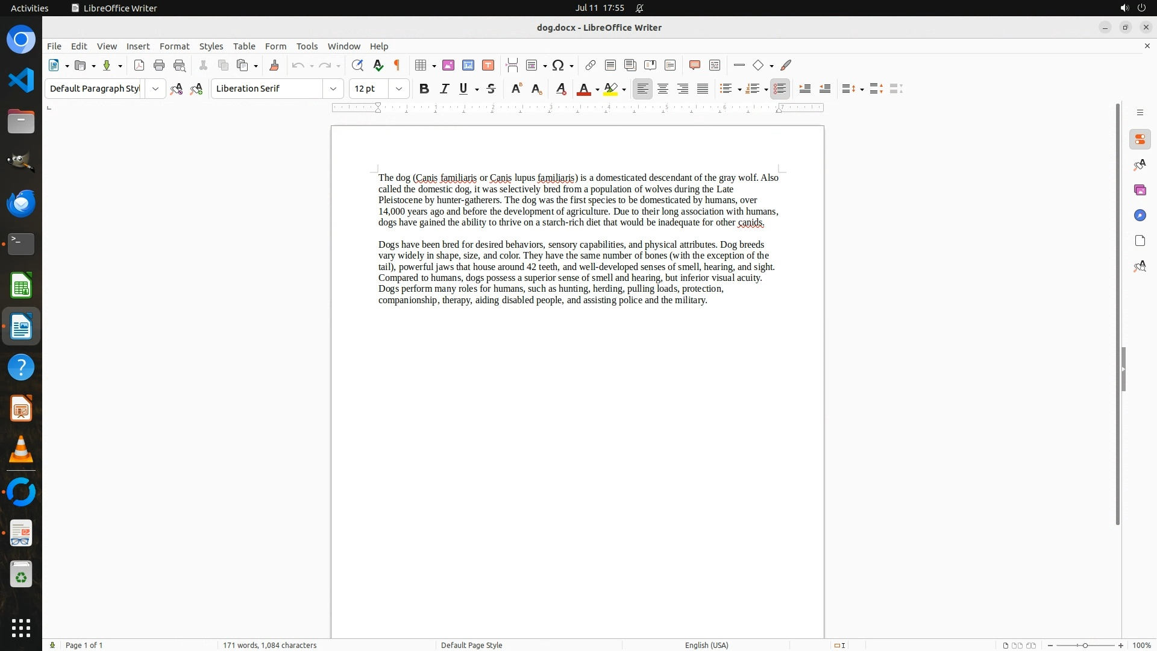Toggle Bold formatting
1157x651 pixels.
click(424, 89)
